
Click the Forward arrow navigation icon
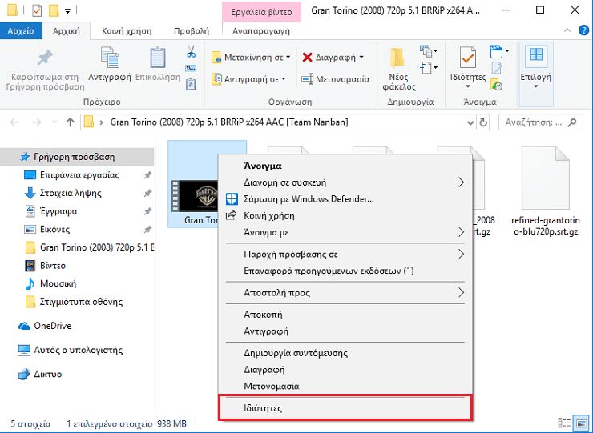coord(37,122)
